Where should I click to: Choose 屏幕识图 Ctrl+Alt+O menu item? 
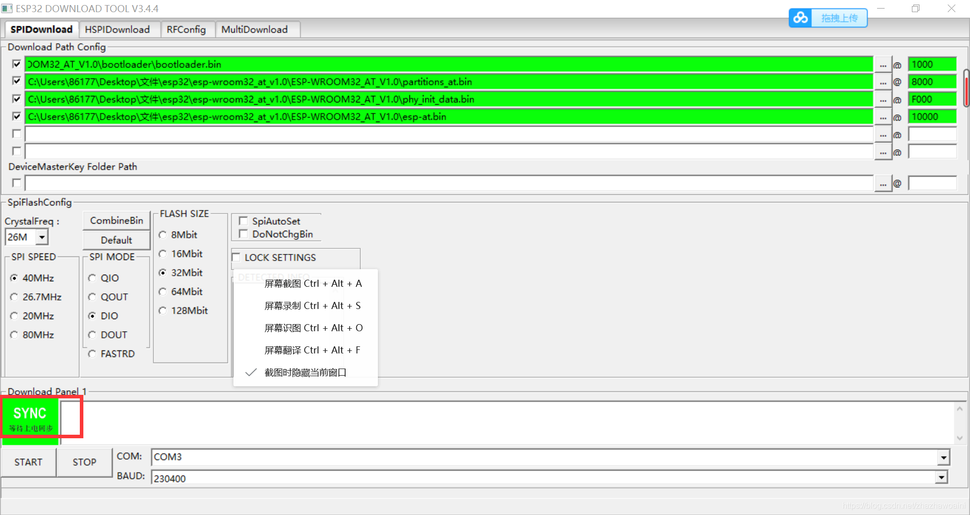click(x=306, y=328)
